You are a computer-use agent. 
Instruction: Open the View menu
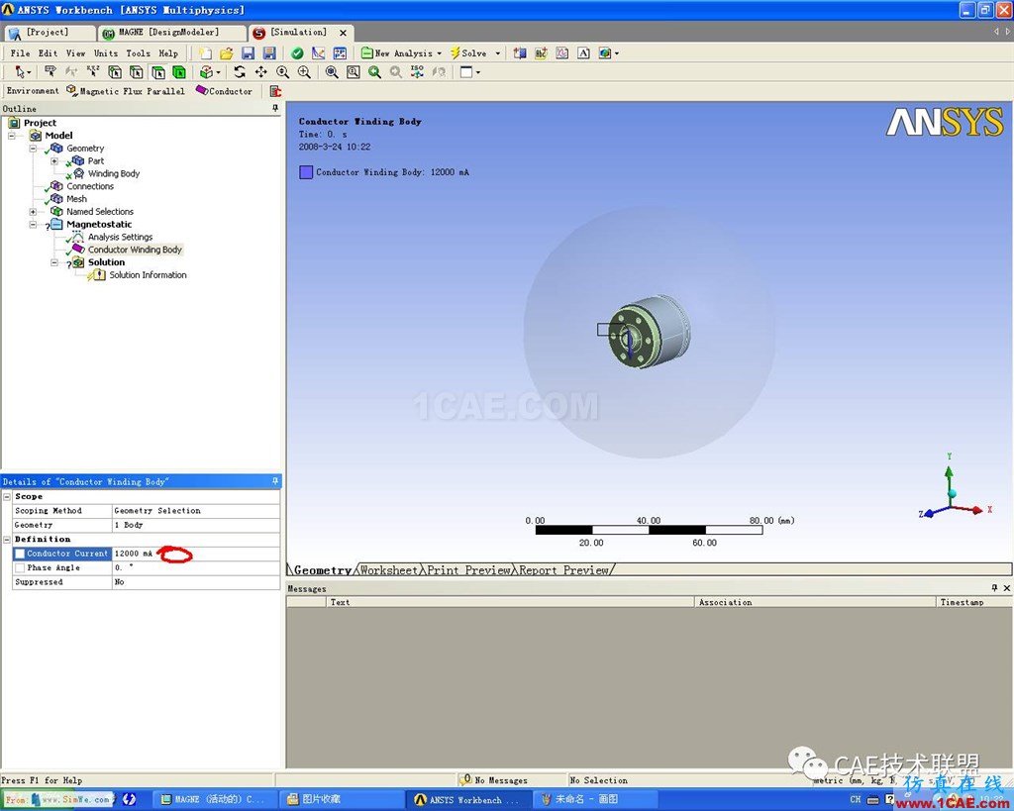pos(75,53)
